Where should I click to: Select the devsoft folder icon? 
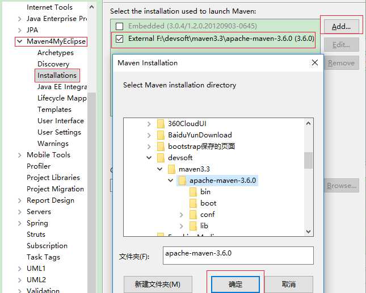(x=161, y=158)
